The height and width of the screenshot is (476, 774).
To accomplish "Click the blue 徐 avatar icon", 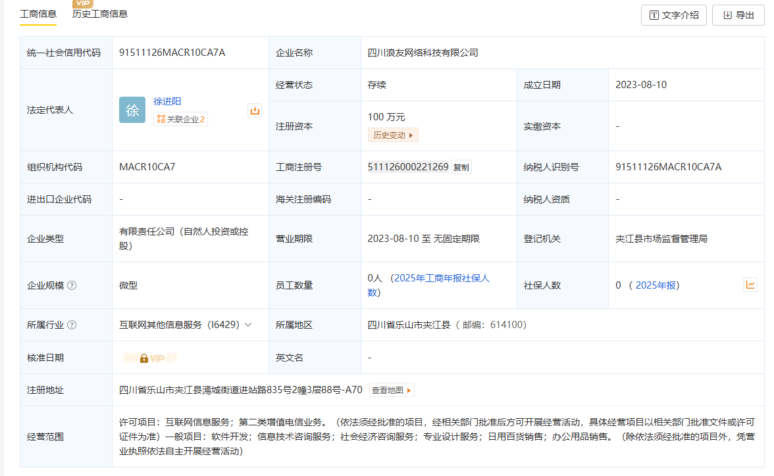I will click(132, 110).
